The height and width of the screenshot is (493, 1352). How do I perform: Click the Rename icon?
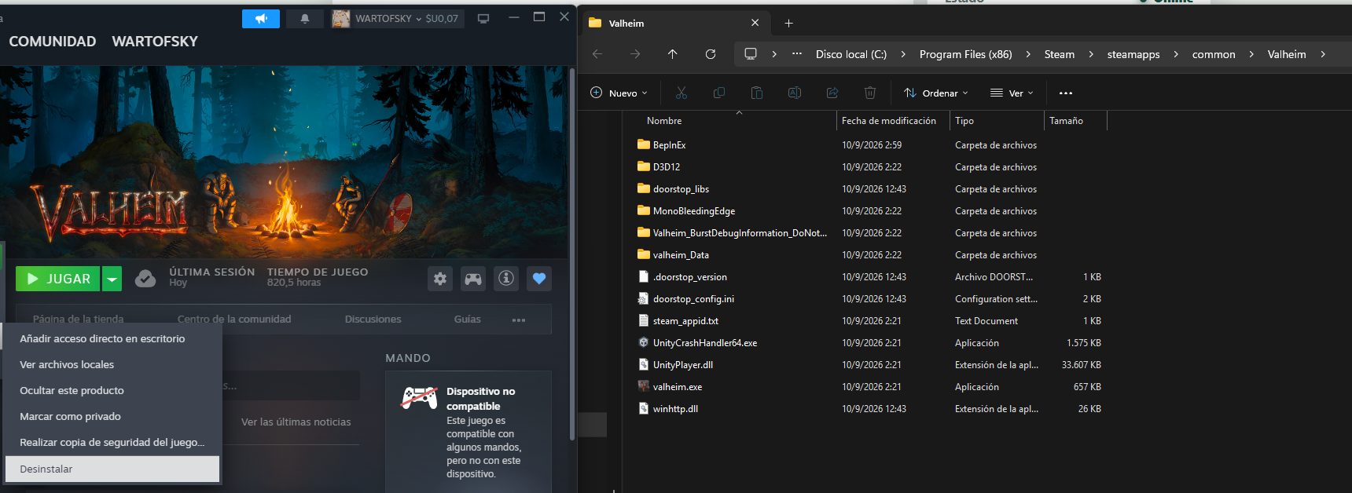795,93
